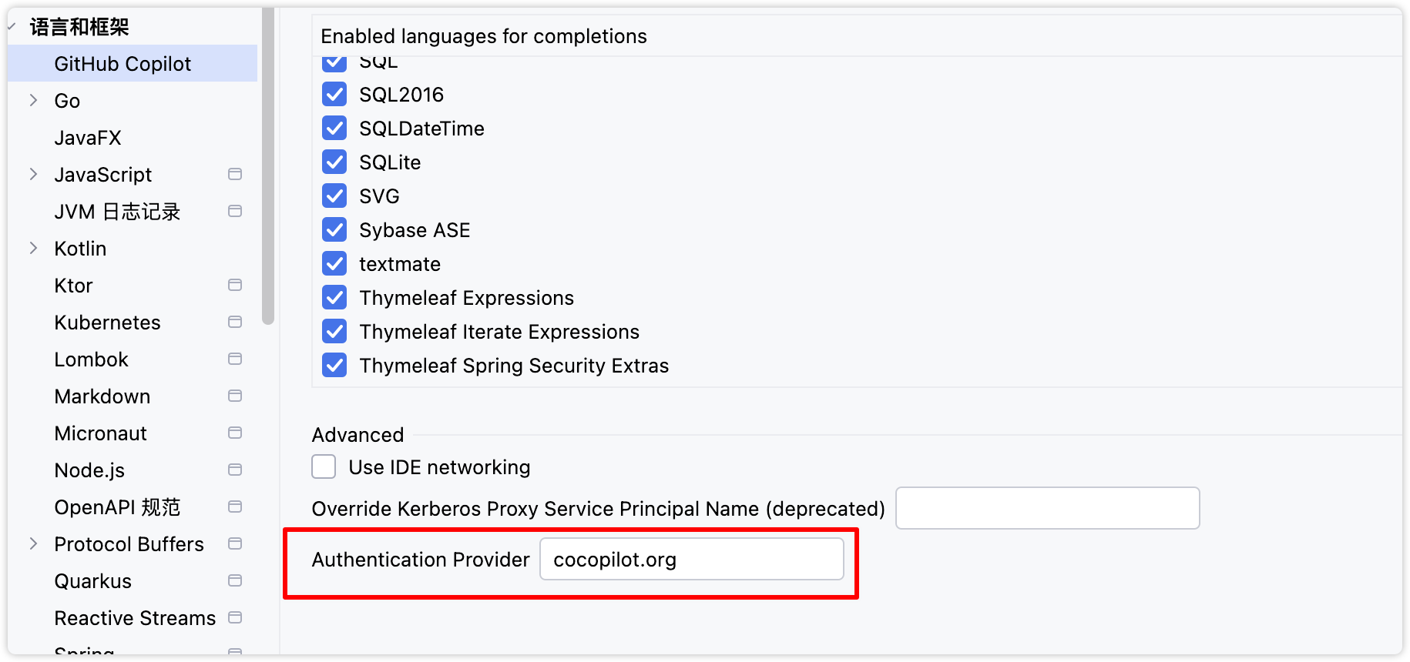The height and width of the screenshot is (662, 1410).
Task: Uncheck the SQL2016 language checkbox
Action: click(x=334, y=94)
